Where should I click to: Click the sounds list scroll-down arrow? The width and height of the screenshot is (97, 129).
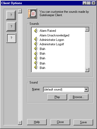[x=87, y=70]
